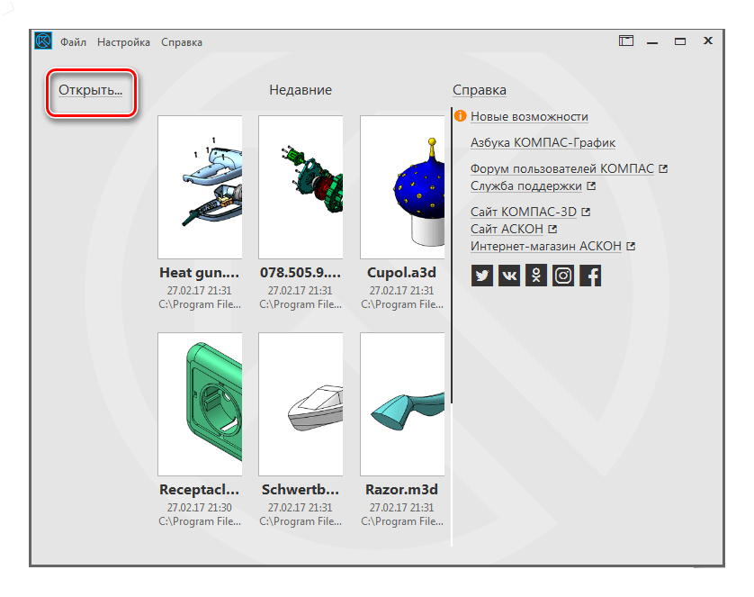The width and height of the screenshot is (754, 597).
Task: Click the Служба поддержки link
Action: click(526, 186)
